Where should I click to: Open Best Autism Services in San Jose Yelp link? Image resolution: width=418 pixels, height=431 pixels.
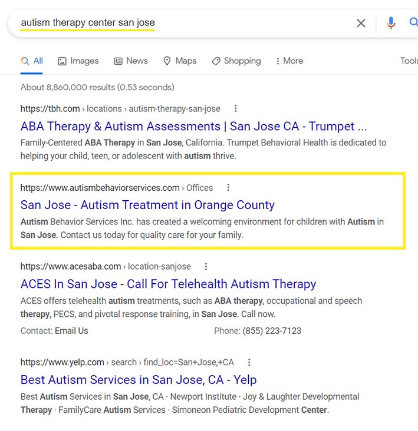click(x=139, y=380)
